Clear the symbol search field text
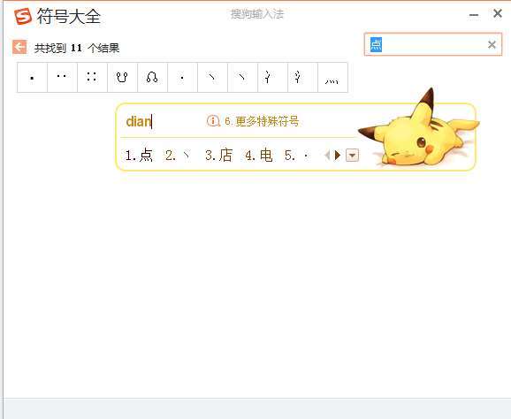The height and width of the screenshot is (419, 511). 492,44
